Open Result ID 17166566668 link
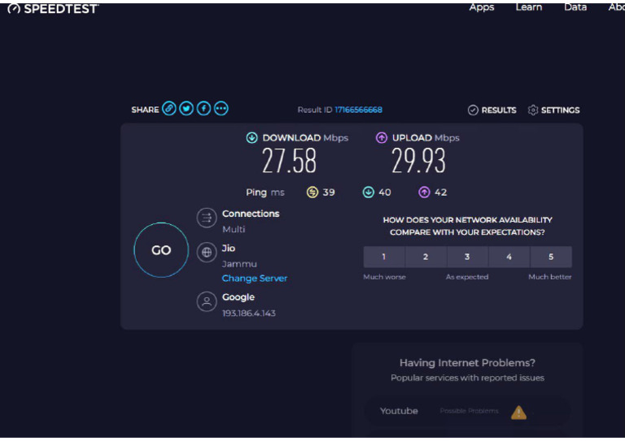The image size is (625, 441). point(358,110)
